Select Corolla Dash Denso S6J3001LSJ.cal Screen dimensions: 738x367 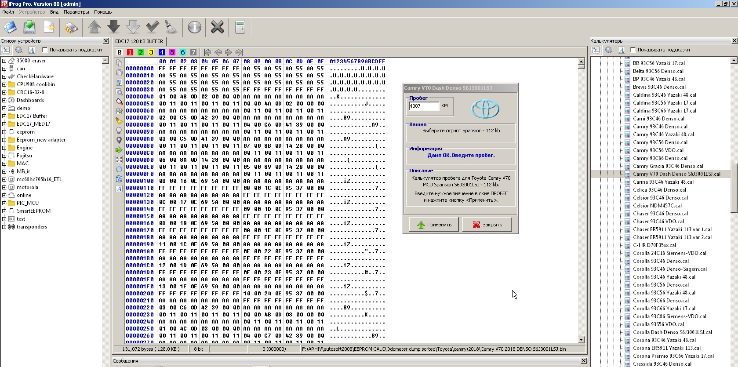(673, 332)
